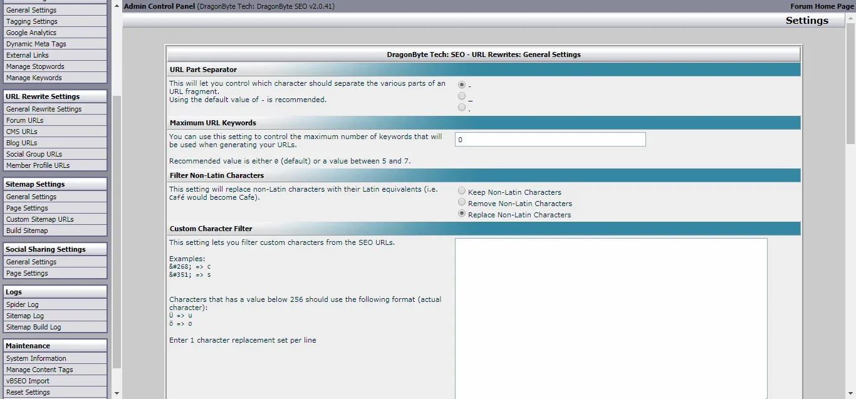Image resolution: width=856 pixels, height=399 pixels.
Task: Click the sidebar scrollbar down arrow
Action: [117, 393]
